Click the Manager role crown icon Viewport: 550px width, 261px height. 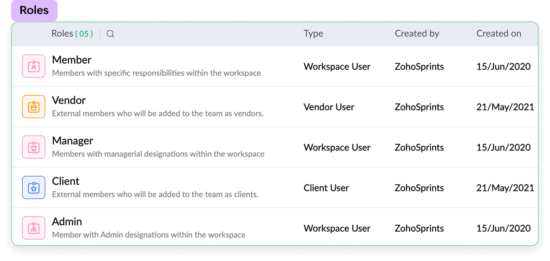[34, 147]
